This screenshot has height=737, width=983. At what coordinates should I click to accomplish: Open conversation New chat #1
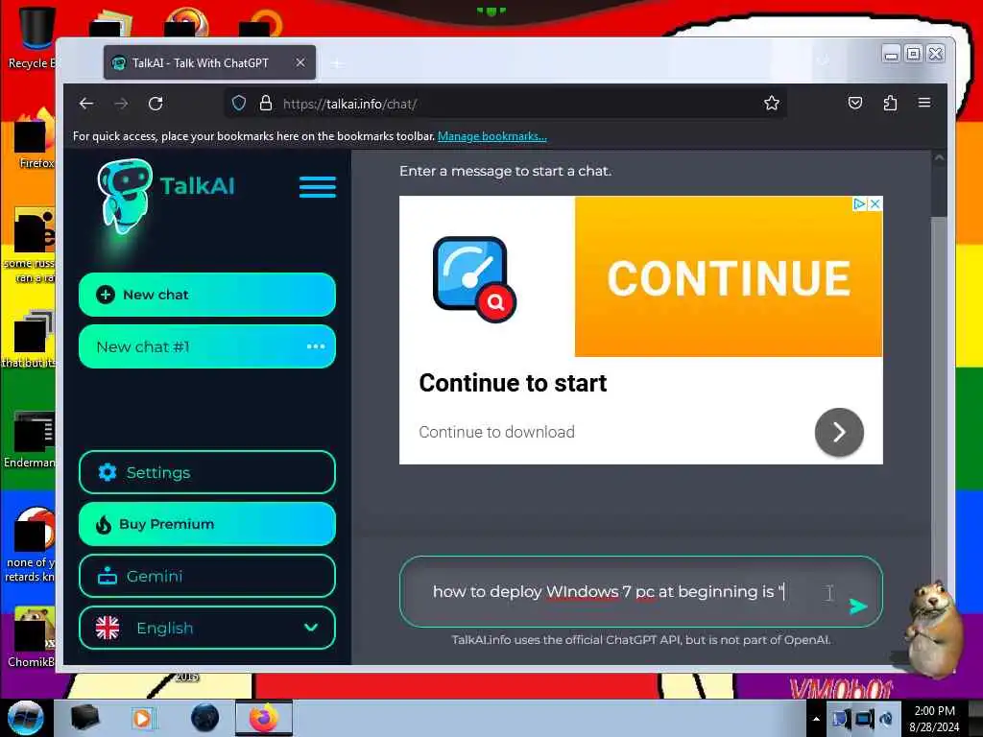(x=207, y=346)
